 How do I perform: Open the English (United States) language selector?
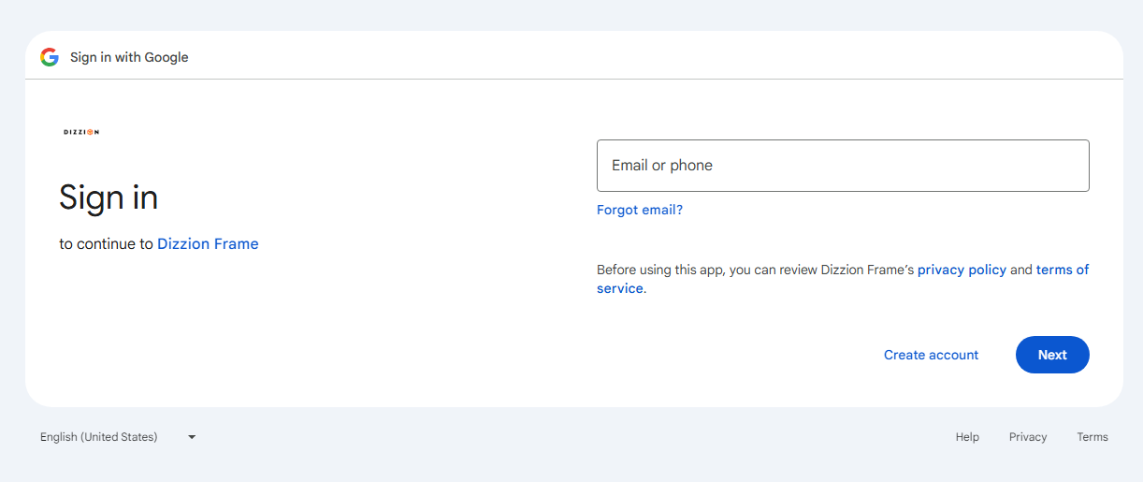coord(99,437)
